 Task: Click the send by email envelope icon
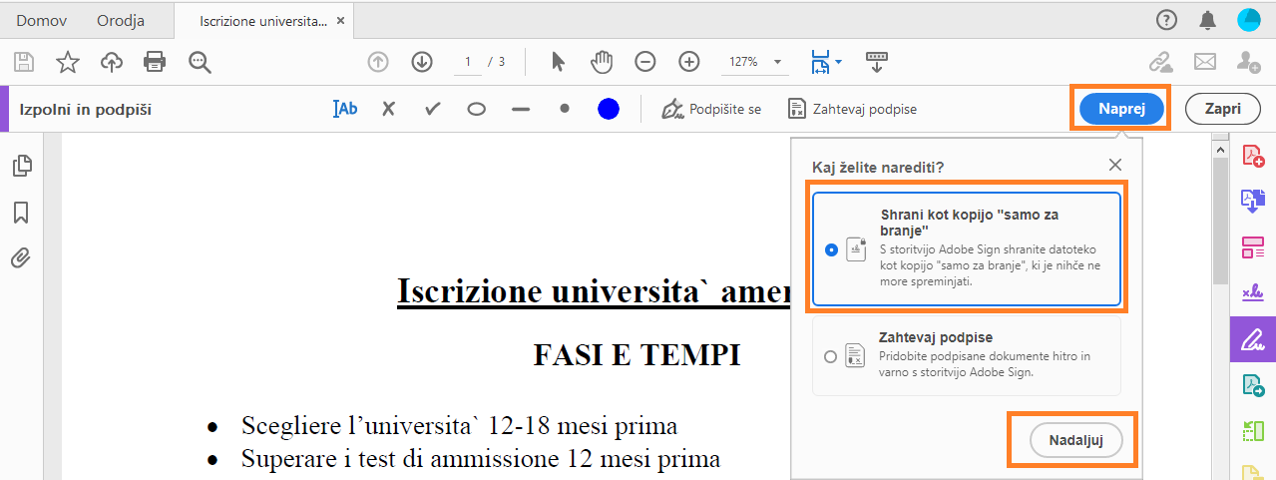1205,62
